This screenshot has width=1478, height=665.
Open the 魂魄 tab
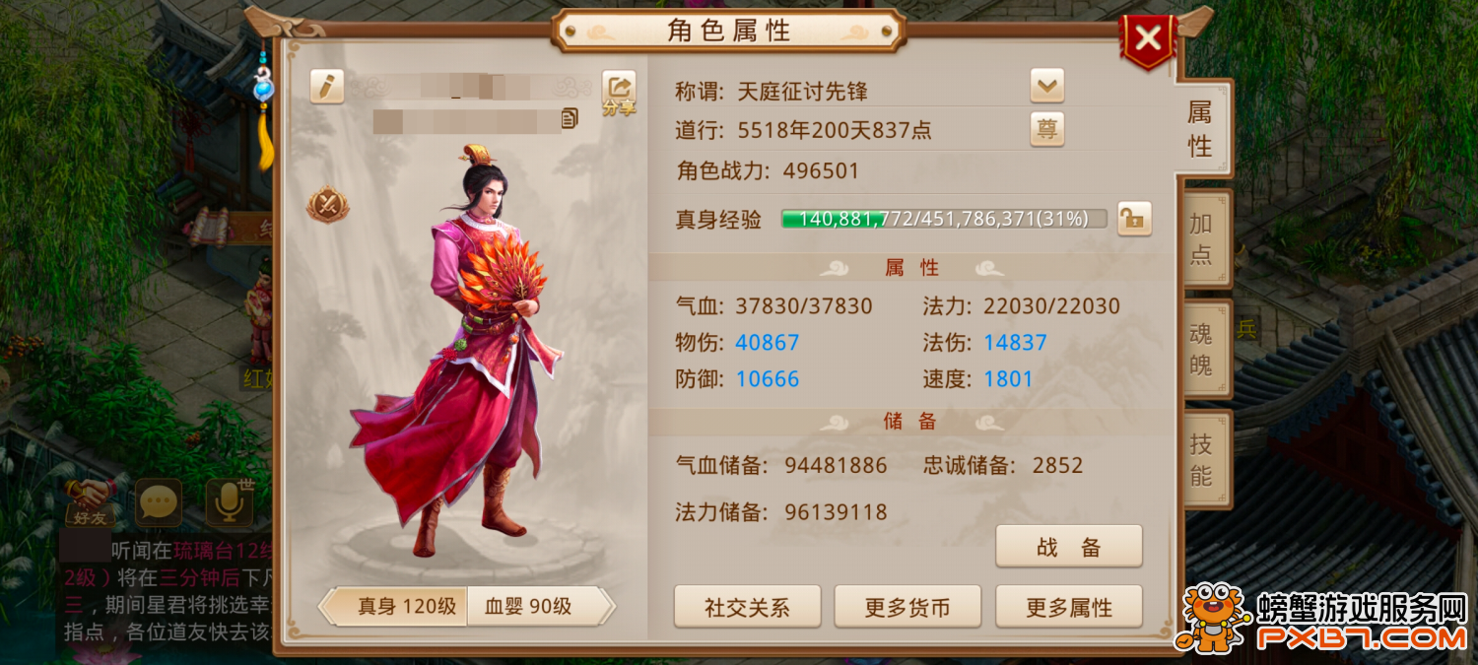[x=1201, y=349]
